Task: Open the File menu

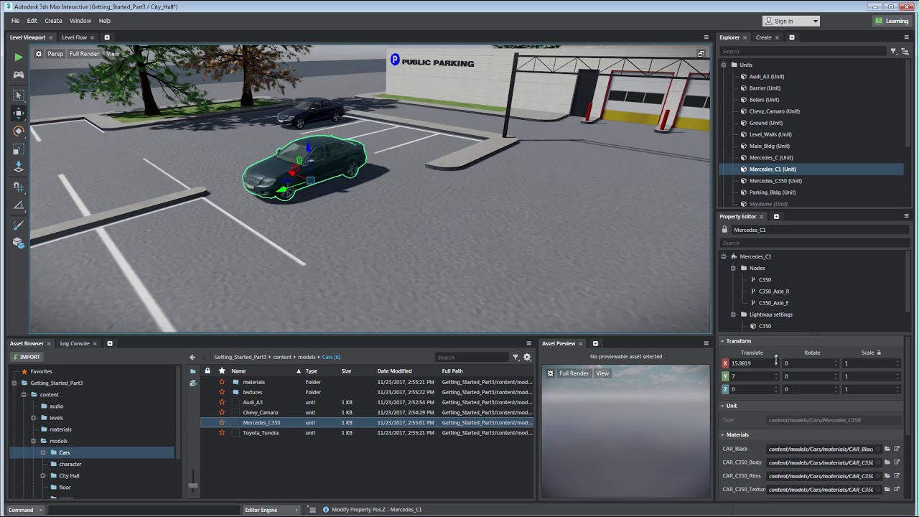Action: coord(15,21)
